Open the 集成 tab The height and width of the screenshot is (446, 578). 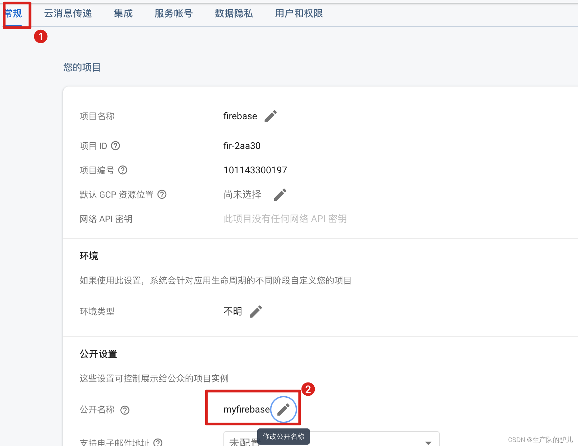123,14
